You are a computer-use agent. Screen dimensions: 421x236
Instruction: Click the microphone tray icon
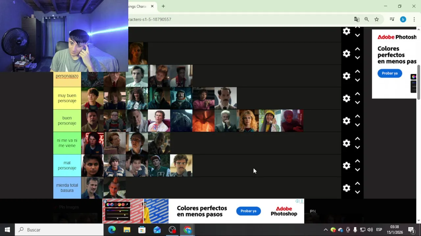click(355, 230)
